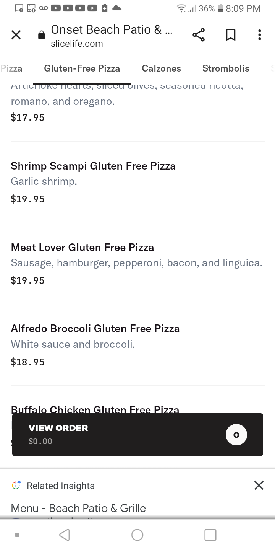Select Shrimp Scampi Gluten Free Pizza
This screenshot has width=275, height=551.
click(x=93, y=166)
